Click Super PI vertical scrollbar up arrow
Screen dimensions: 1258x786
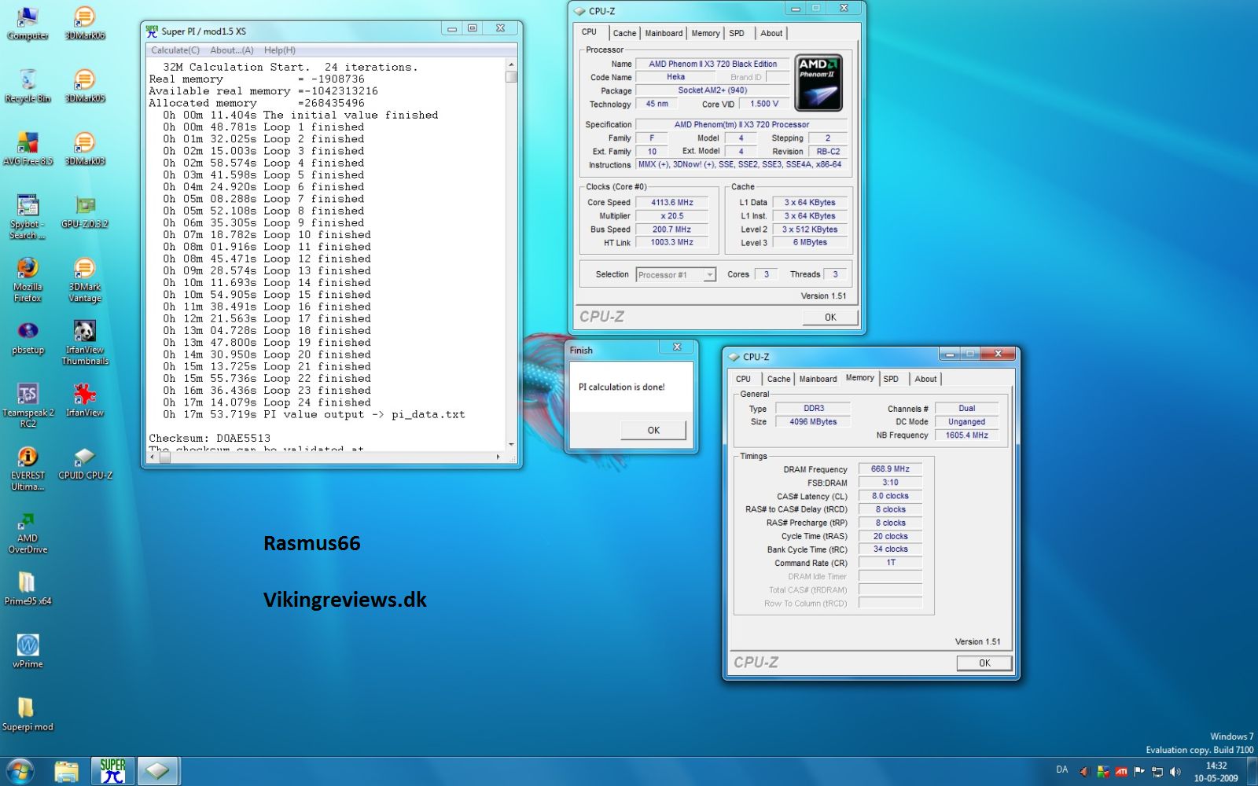click(511, 65)
